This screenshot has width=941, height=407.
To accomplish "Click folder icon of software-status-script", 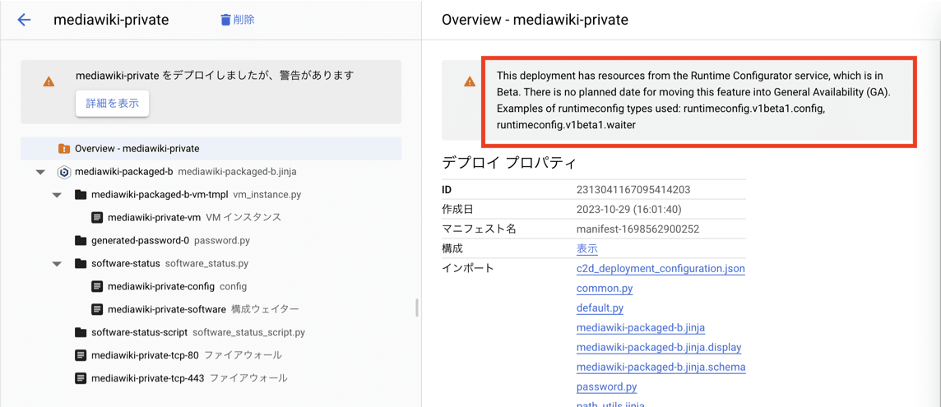I will [x=81, y=332].
